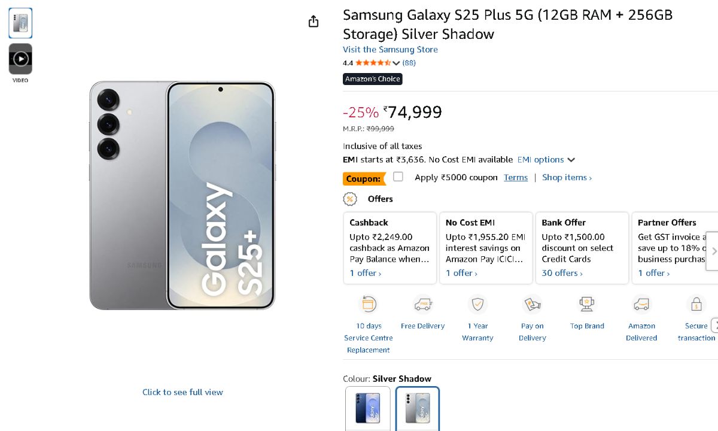Play the product video thumbnail
This screenshot has height=431, width=718.
20,59
